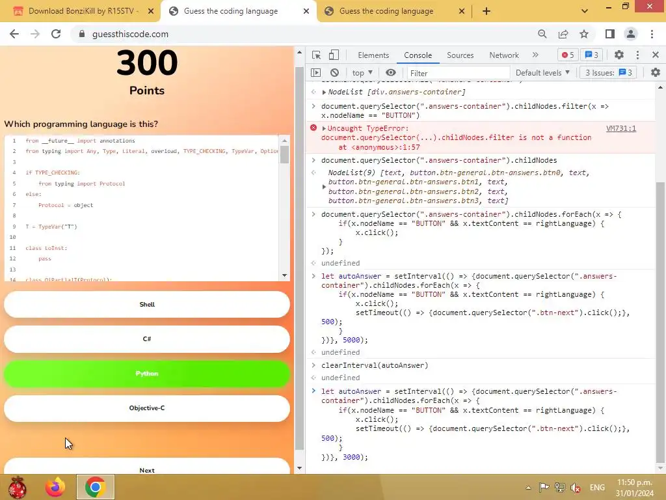The height and width of the screenshot is (500, 666).
Task: Switch to the Console tab
Action: [418, 55]
